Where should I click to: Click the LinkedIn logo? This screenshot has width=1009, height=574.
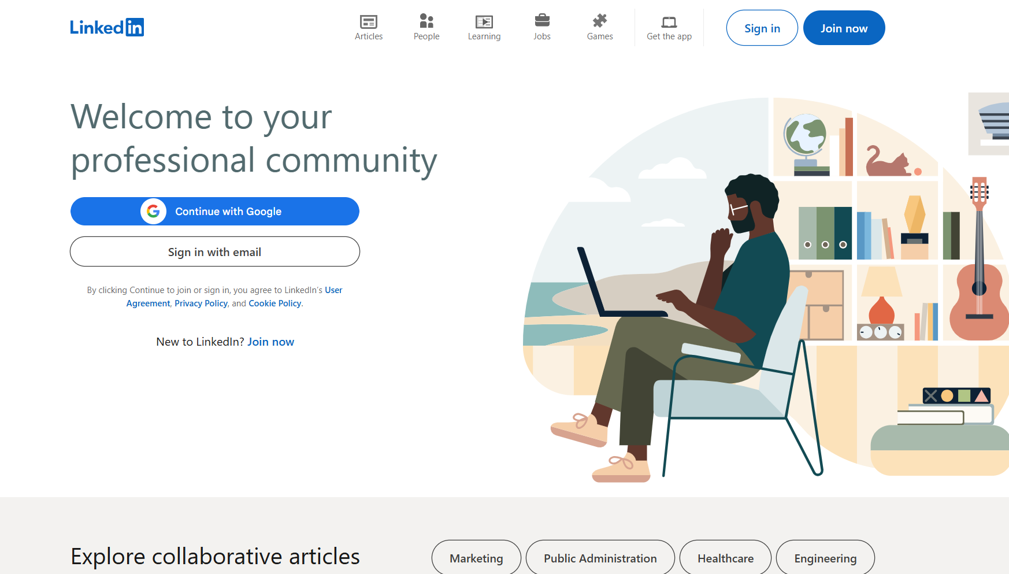coord(107,27)
